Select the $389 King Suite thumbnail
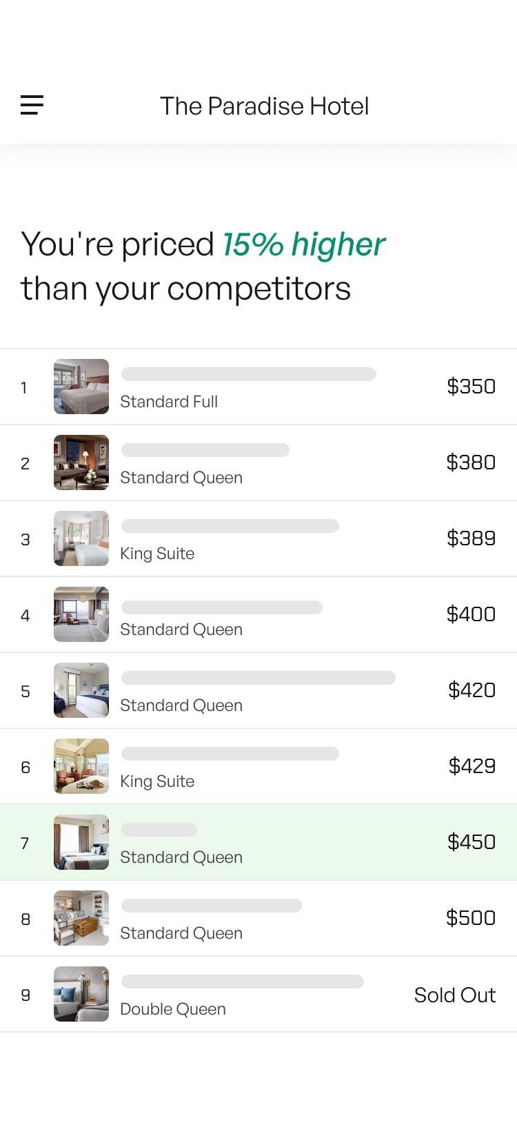Screen dimensions: 517x1121 [x=81, y=538]
